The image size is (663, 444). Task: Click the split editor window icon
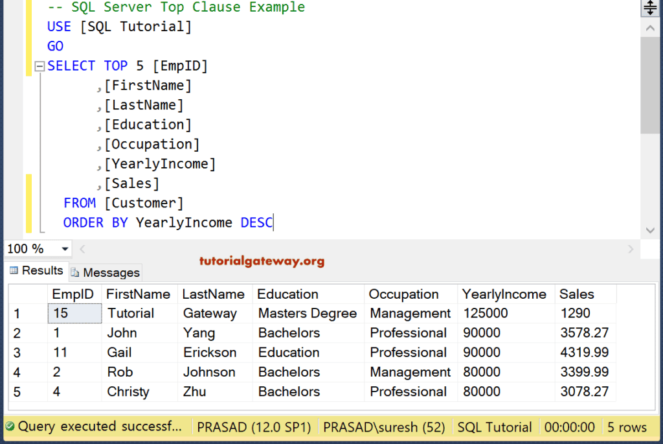point(650,8)
